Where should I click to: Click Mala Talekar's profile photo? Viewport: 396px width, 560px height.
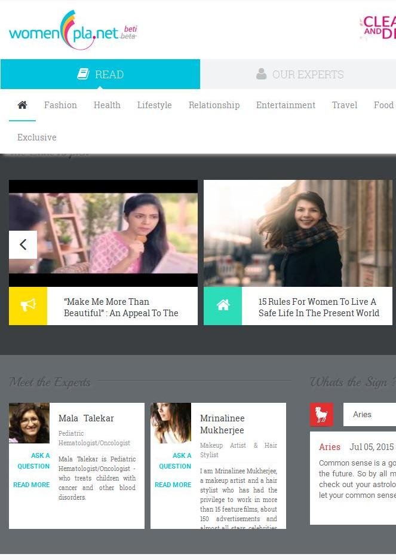[x=29, y=423]
